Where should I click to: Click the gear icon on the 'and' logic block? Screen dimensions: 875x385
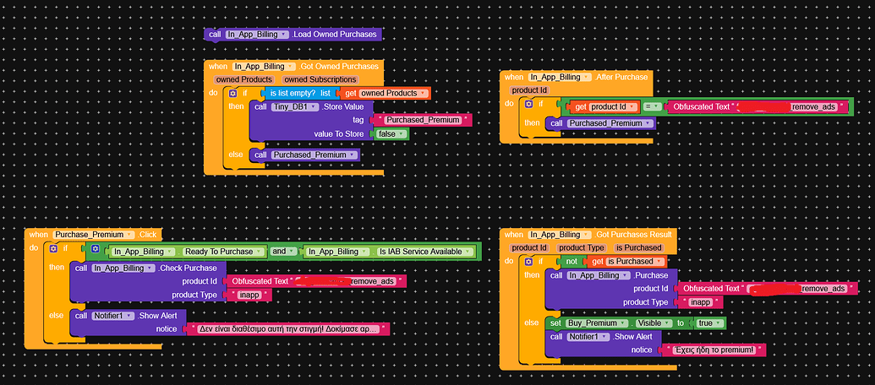point(96,248)
